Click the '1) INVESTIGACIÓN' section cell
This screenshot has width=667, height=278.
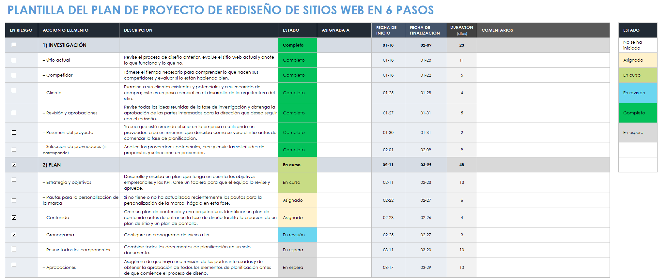(79, 45)
